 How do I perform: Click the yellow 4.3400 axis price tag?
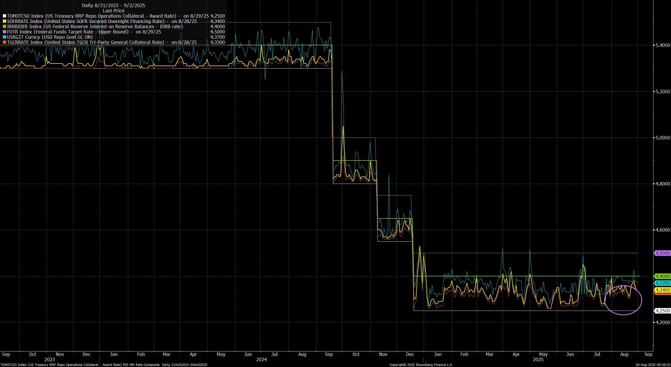(662, 290)
